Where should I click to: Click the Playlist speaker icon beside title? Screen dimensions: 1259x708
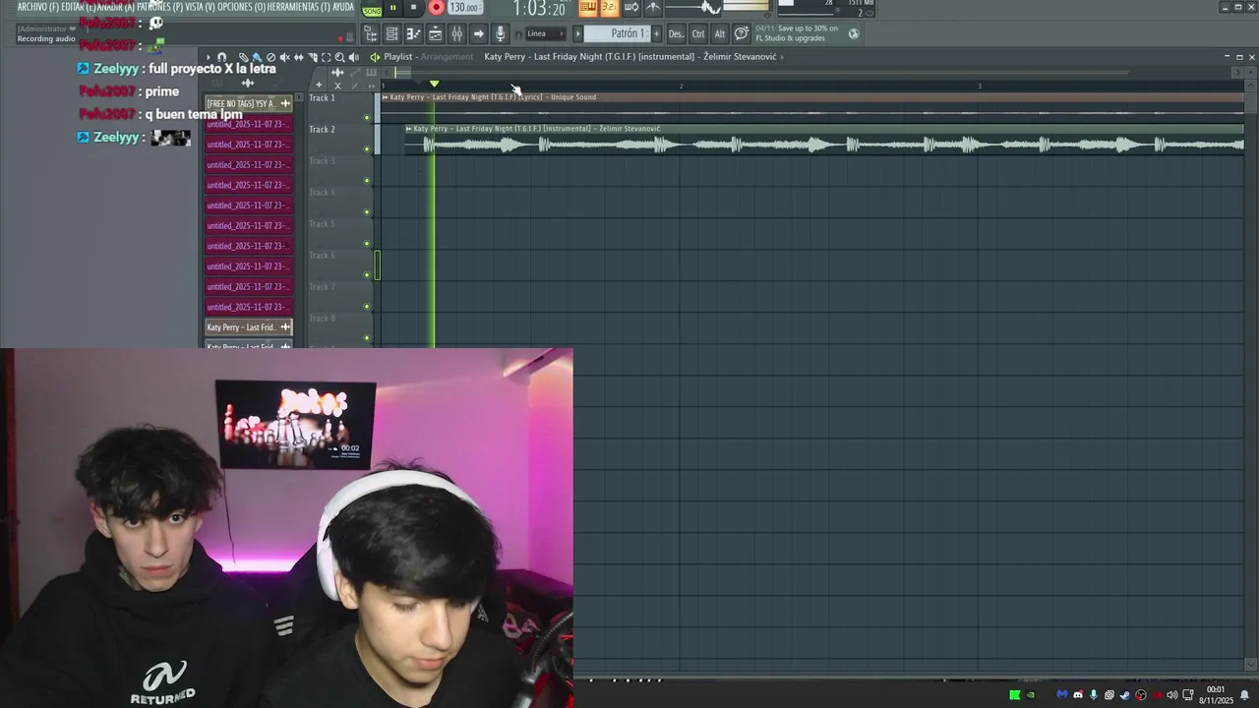[x=375, y=57]
